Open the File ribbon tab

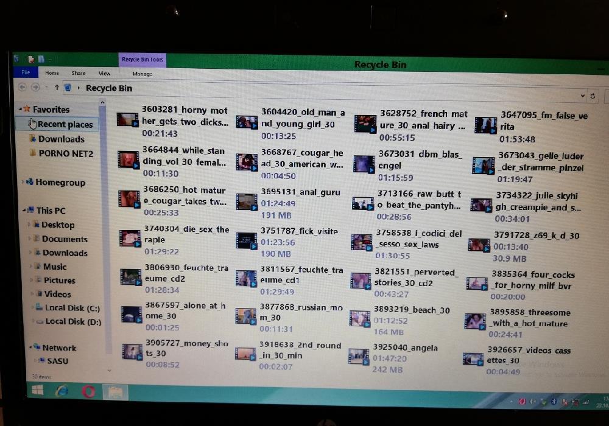click(26, 72)
